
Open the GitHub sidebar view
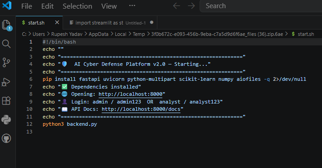pyautogui.click(x=6, y=138)
